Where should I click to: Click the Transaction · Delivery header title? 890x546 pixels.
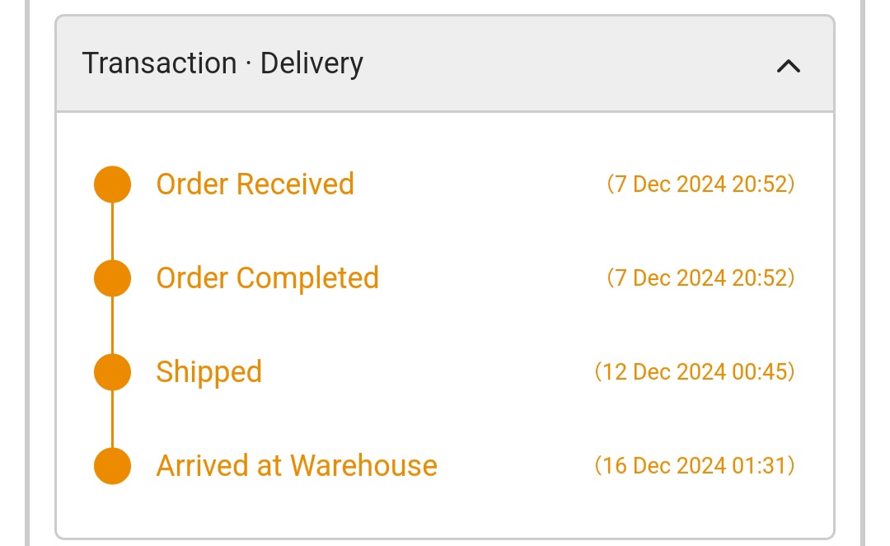click(222, 64)
